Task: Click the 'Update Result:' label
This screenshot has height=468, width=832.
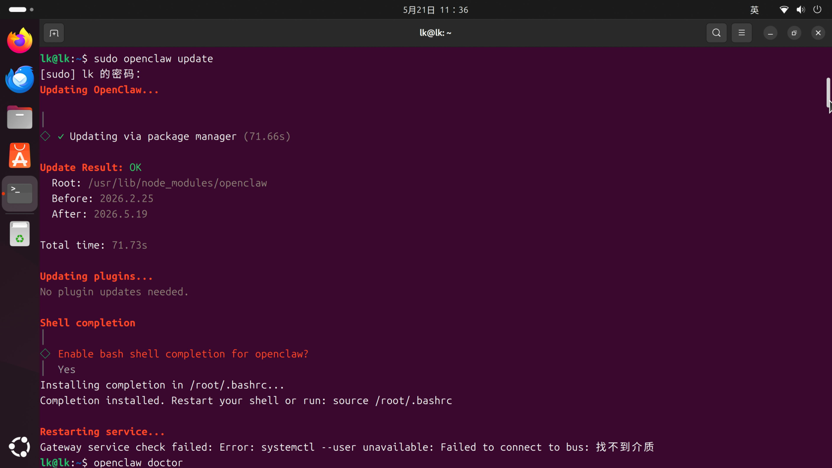Action: click(x=81, y=167)
